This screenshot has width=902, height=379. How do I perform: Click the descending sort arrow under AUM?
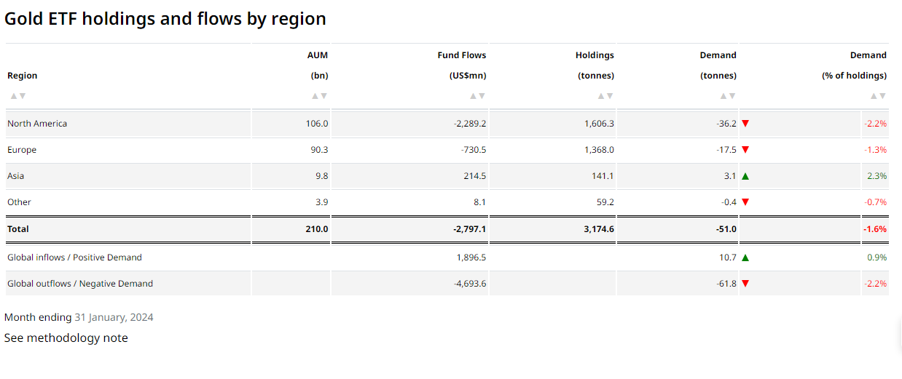pyautogui.click(x=323, y=96)
